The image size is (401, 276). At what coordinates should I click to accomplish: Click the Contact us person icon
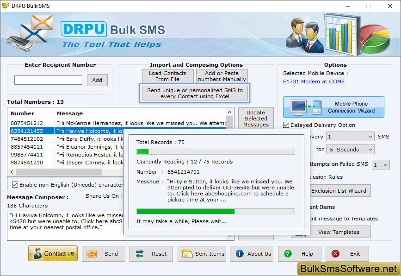pyautogui.click(x=37, y=253)
